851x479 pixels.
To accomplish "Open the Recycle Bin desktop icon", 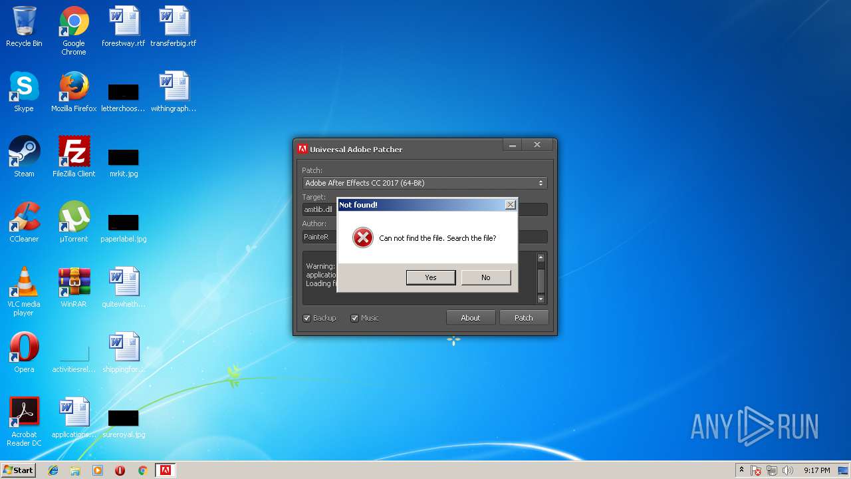I will point(24,27).
